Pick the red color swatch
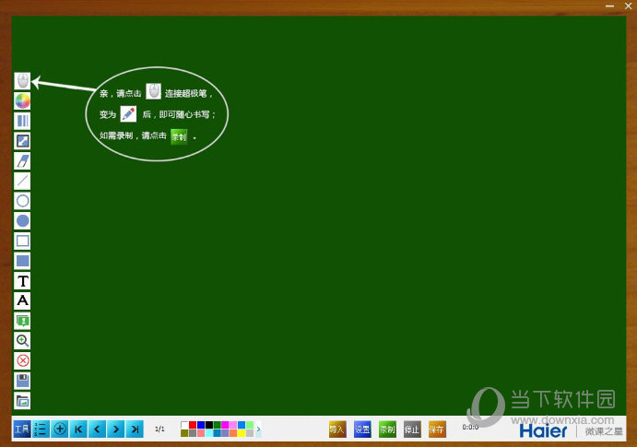 (193, 425)
